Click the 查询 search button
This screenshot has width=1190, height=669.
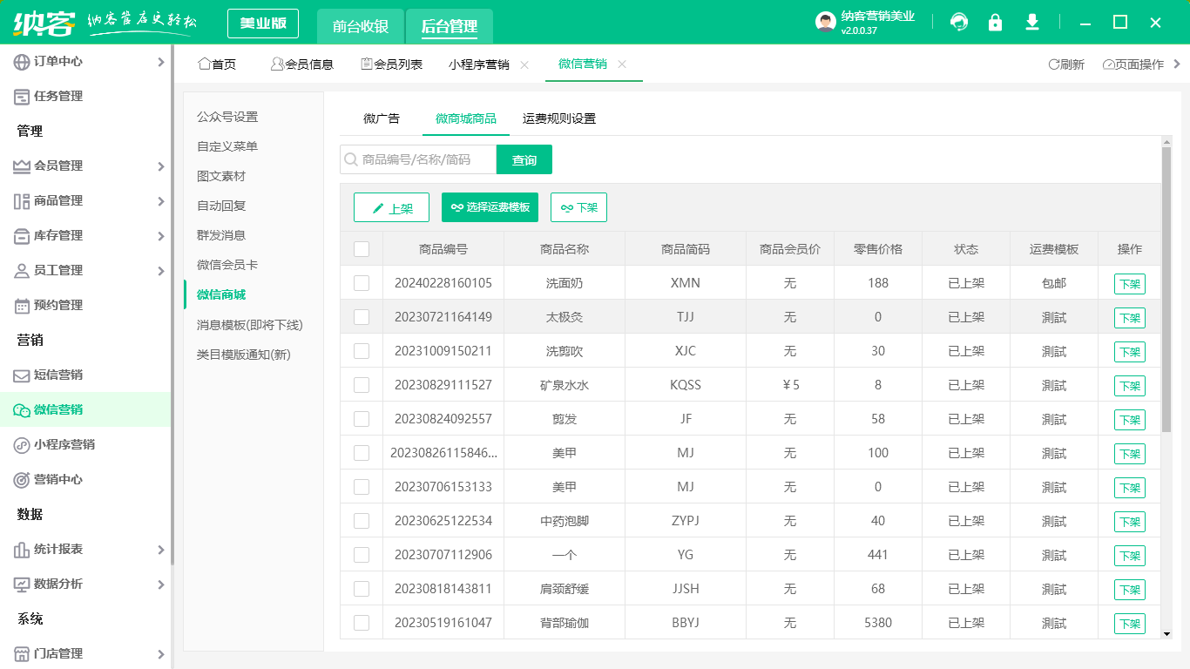click(524, 159)
